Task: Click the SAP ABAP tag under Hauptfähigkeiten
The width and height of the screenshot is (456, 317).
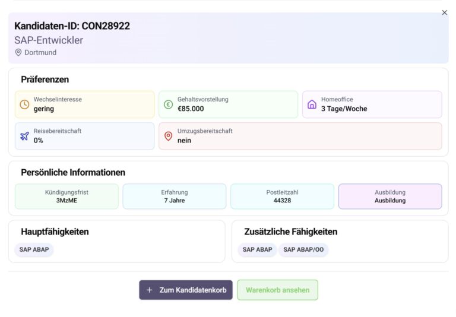Action: (x=34, y=250)
